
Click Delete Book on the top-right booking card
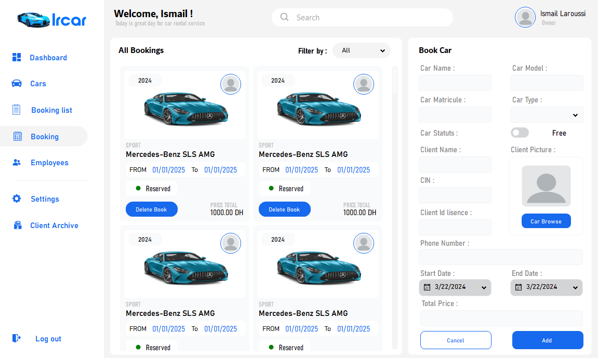coord(285,209)
